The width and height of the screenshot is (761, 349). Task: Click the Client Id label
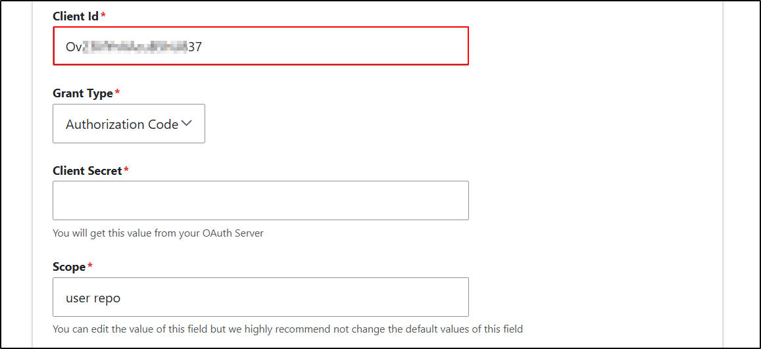point(76,15)
